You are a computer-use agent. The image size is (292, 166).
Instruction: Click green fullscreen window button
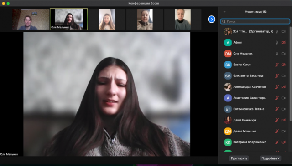pyautogui.click(x=8, y=3)
